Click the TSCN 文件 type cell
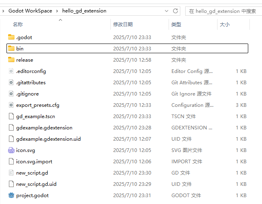 [x=184, y=117]
